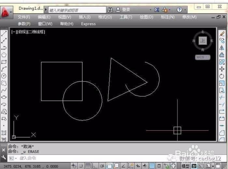This screenshot has width=228, height=169.
Task: Toggle Infer Constraints in status bar
Action: (x=74, y=166)
